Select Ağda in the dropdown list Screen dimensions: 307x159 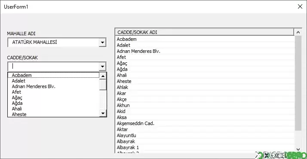pyautogui.click(x=53, y=103)
